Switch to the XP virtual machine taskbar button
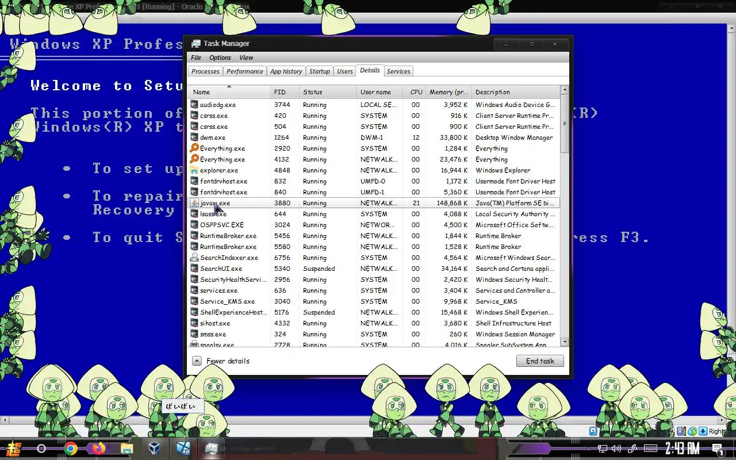The width and height of the screenshot is (736, 460). (x=183, y=448)
